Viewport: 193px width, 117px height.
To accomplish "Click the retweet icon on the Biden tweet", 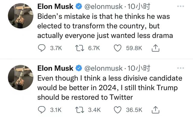I will (x=80, y=48).
